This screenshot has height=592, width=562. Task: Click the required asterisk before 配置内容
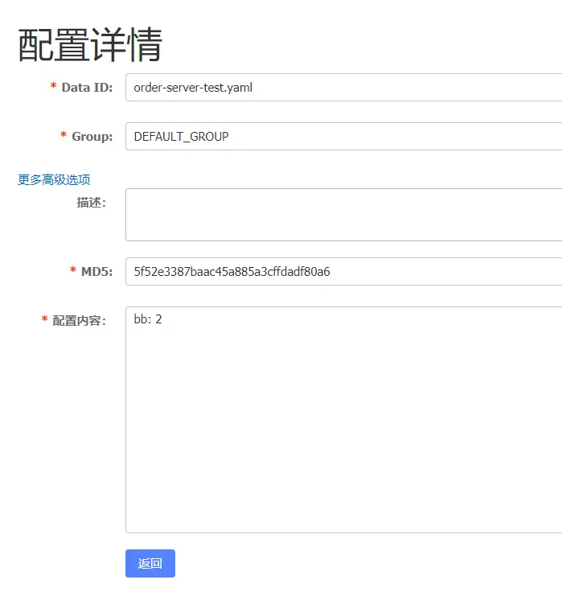[x=45, y=320]
